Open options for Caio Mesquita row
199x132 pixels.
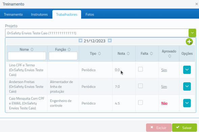[x=187, y=103]
